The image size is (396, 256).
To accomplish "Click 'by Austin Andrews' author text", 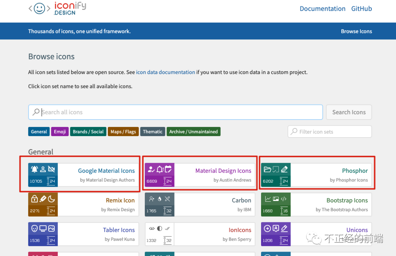I will (x=232, y=180).
